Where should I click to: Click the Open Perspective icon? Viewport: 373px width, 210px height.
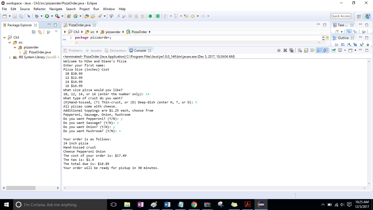(359, 16)
